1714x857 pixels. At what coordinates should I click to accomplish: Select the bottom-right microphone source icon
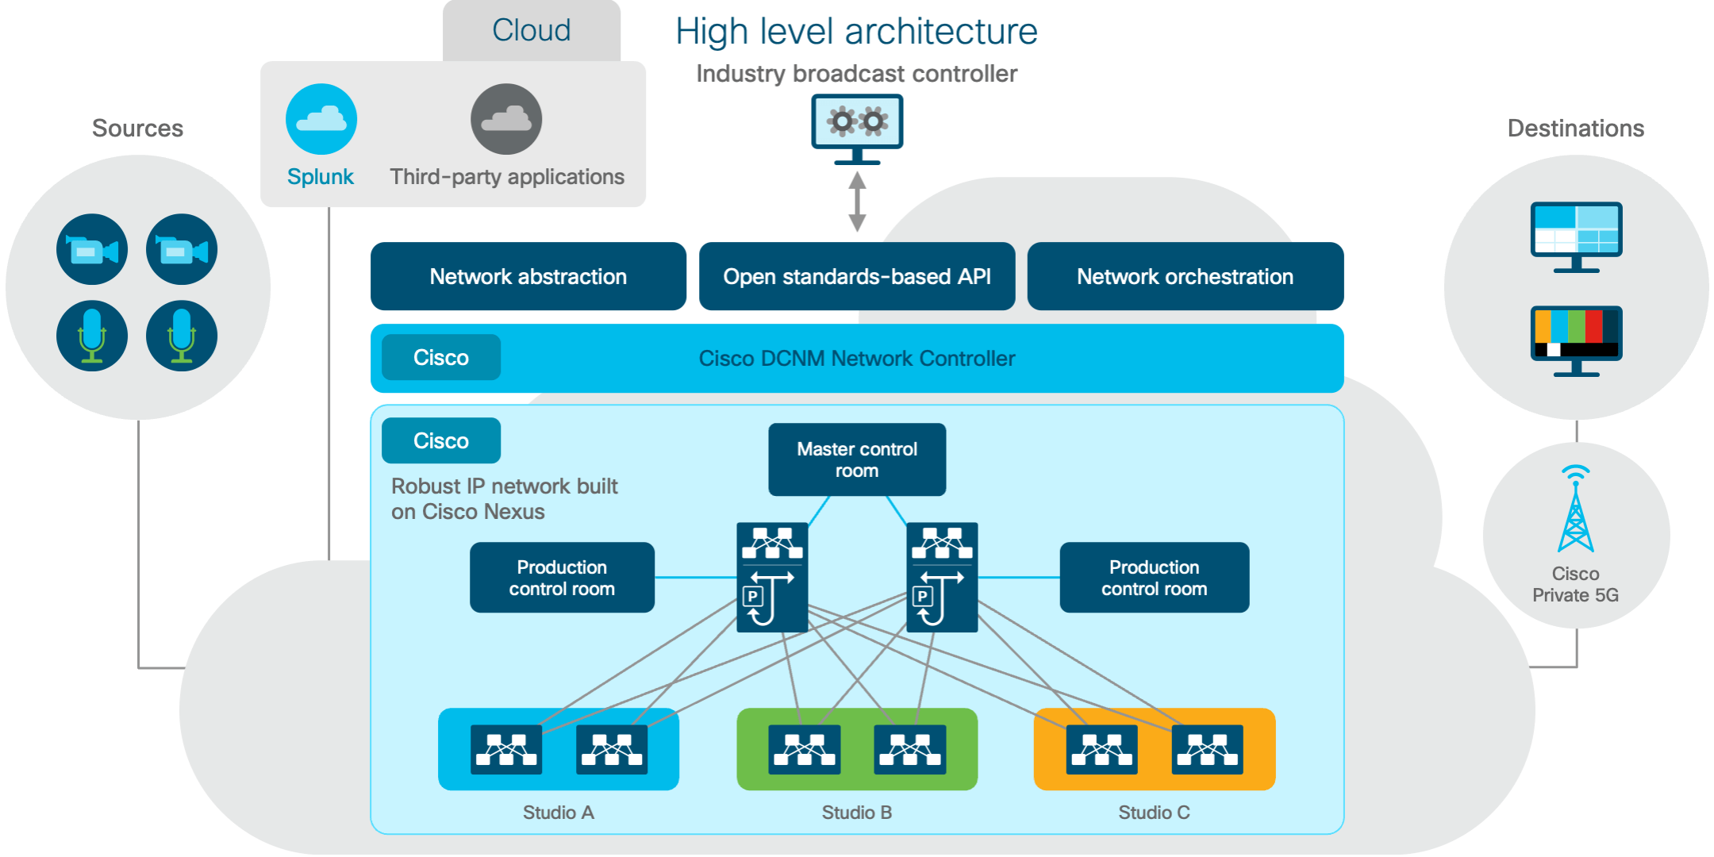[x=182, y=336]
